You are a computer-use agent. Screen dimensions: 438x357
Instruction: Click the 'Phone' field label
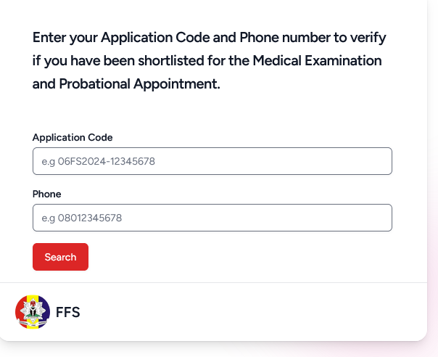pyautogui.click(x=46, y=194)
